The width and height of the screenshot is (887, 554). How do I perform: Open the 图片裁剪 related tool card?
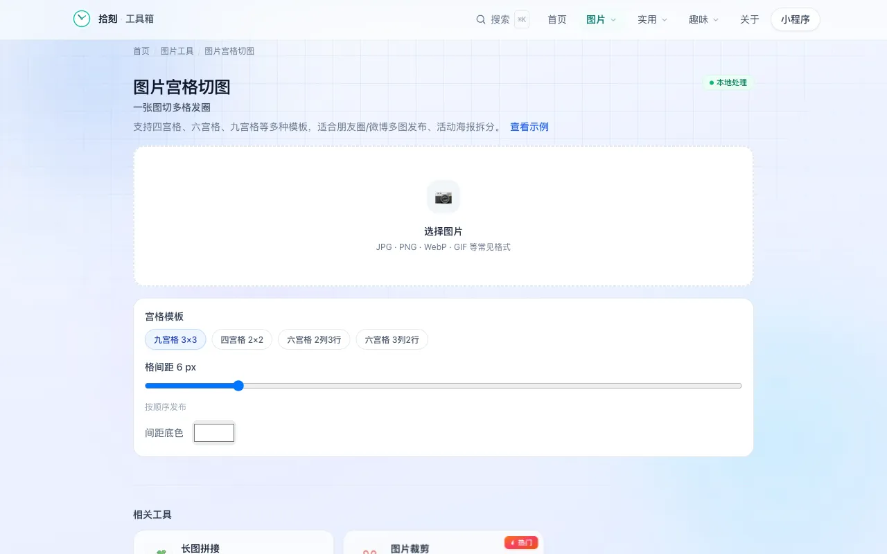pyautogui.click(x=443, y=543)
